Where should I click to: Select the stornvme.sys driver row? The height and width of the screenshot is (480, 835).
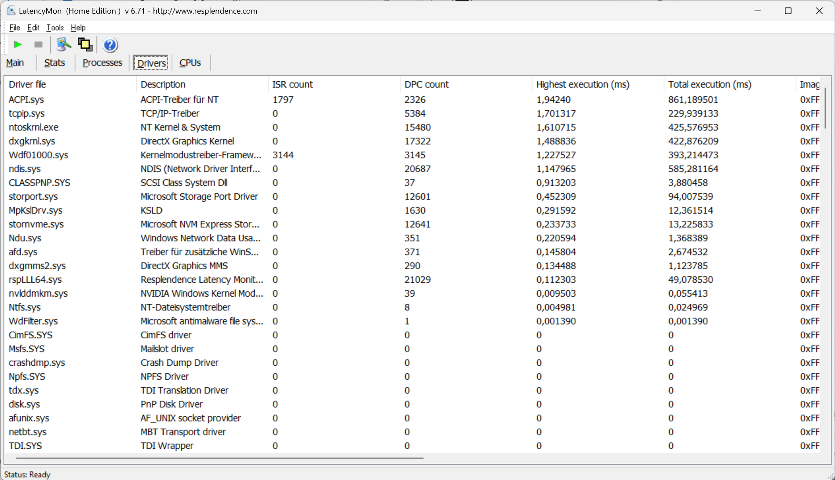[x=412, y=224]
